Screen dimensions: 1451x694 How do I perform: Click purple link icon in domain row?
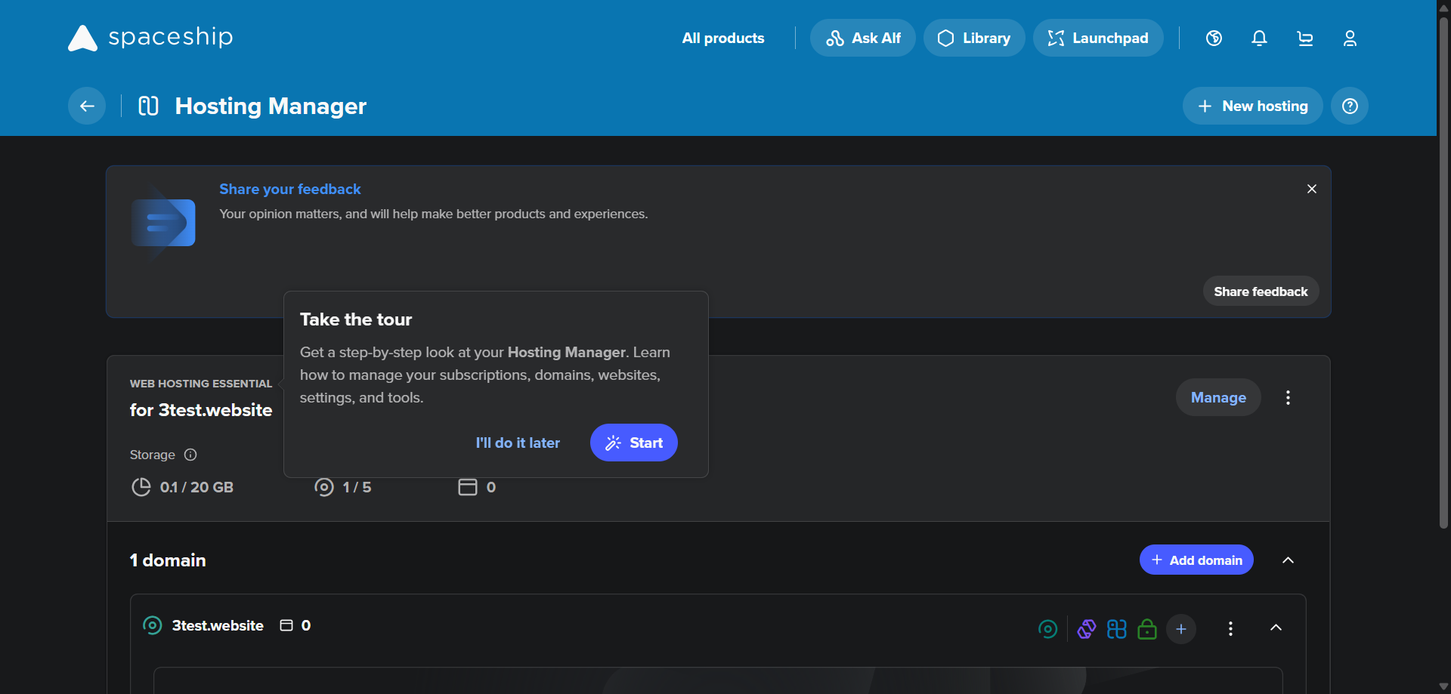[1086, 629]
